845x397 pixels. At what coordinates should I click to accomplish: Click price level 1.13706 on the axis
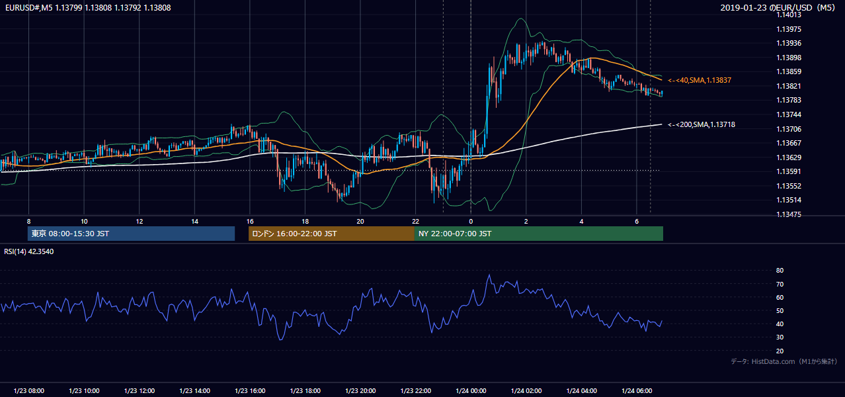789,129
